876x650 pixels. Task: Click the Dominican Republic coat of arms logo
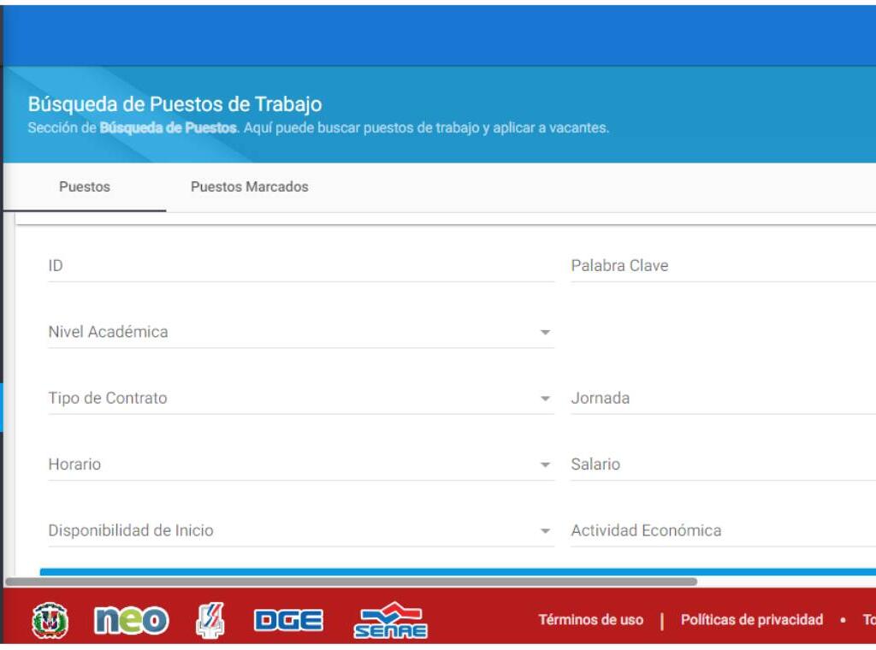pyautogui.click(x=50, y=620)
